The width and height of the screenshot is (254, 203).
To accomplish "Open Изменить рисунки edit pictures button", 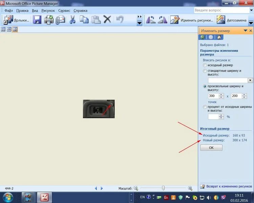I will click(x=192, y=20).
